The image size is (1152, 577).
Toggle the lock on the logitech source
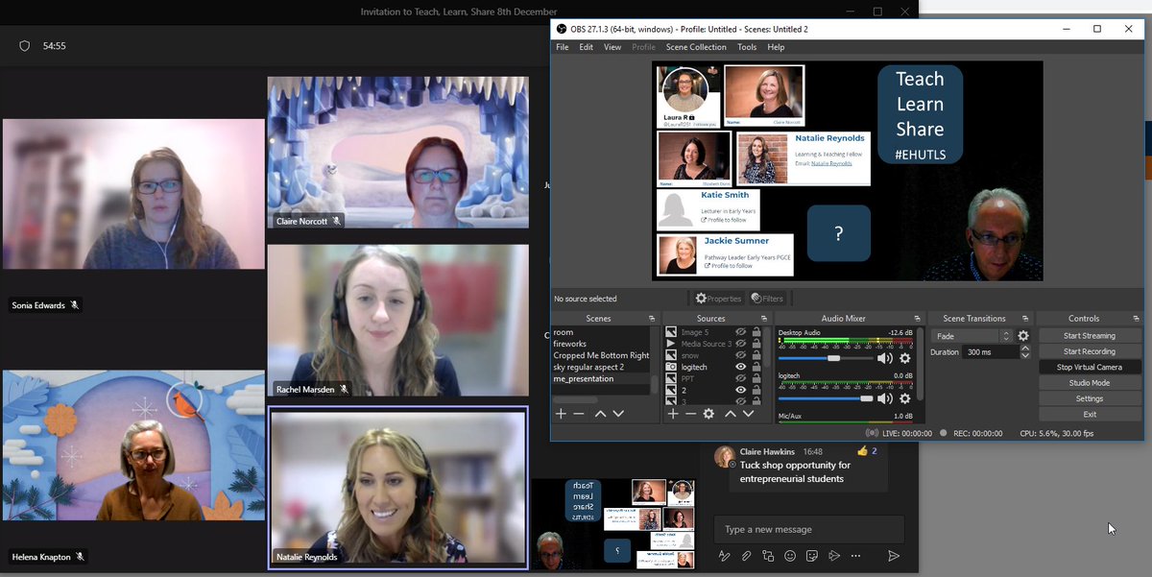click(756, 367)
